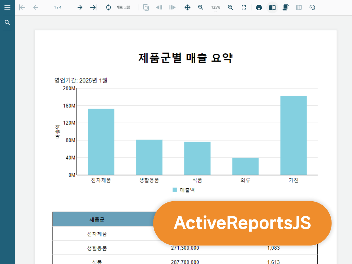Jump to the last page
352x264 pixels.
[93, 8]
